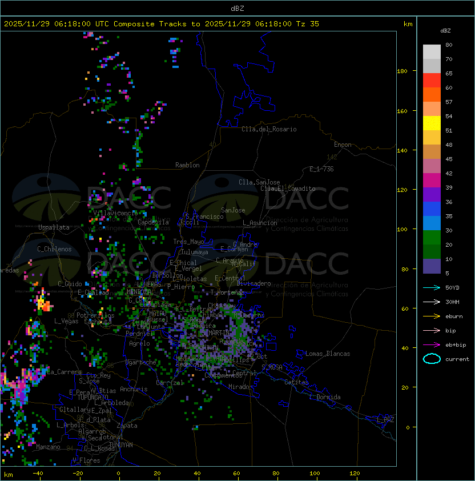Click the Uspallata map label

pos(54,227)
